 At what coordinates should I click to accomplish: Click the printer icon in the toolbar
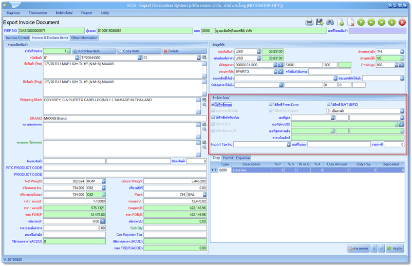(x=309, y=22)
